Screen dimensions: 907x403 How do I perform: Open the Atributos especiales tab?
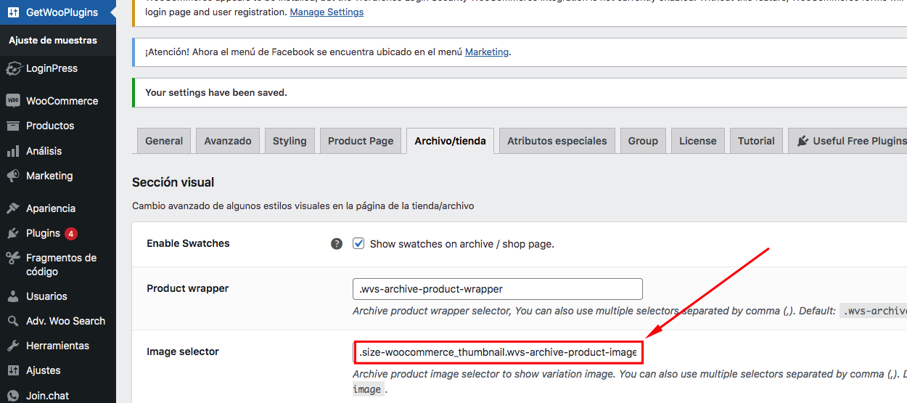coord(557,141)
